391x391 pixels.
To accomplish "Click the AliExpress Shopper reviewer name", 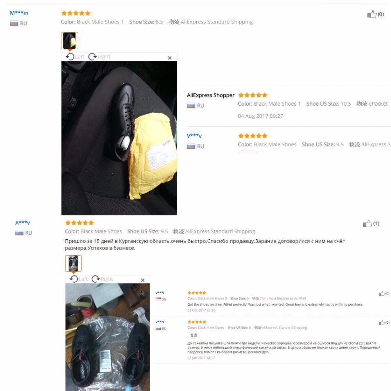I will coord(211,95).
